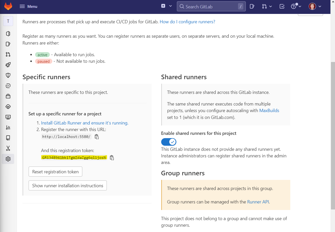Expand the create new plus dropdown

click(x=166, y=6)
